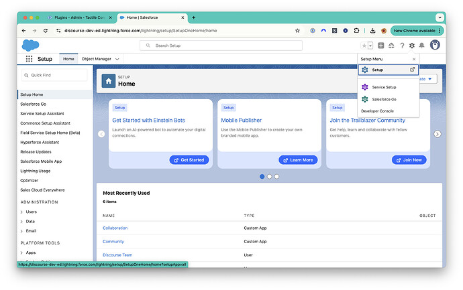Expand the Email tree node
Screen dimensions: 463x290
pos(21,231)
